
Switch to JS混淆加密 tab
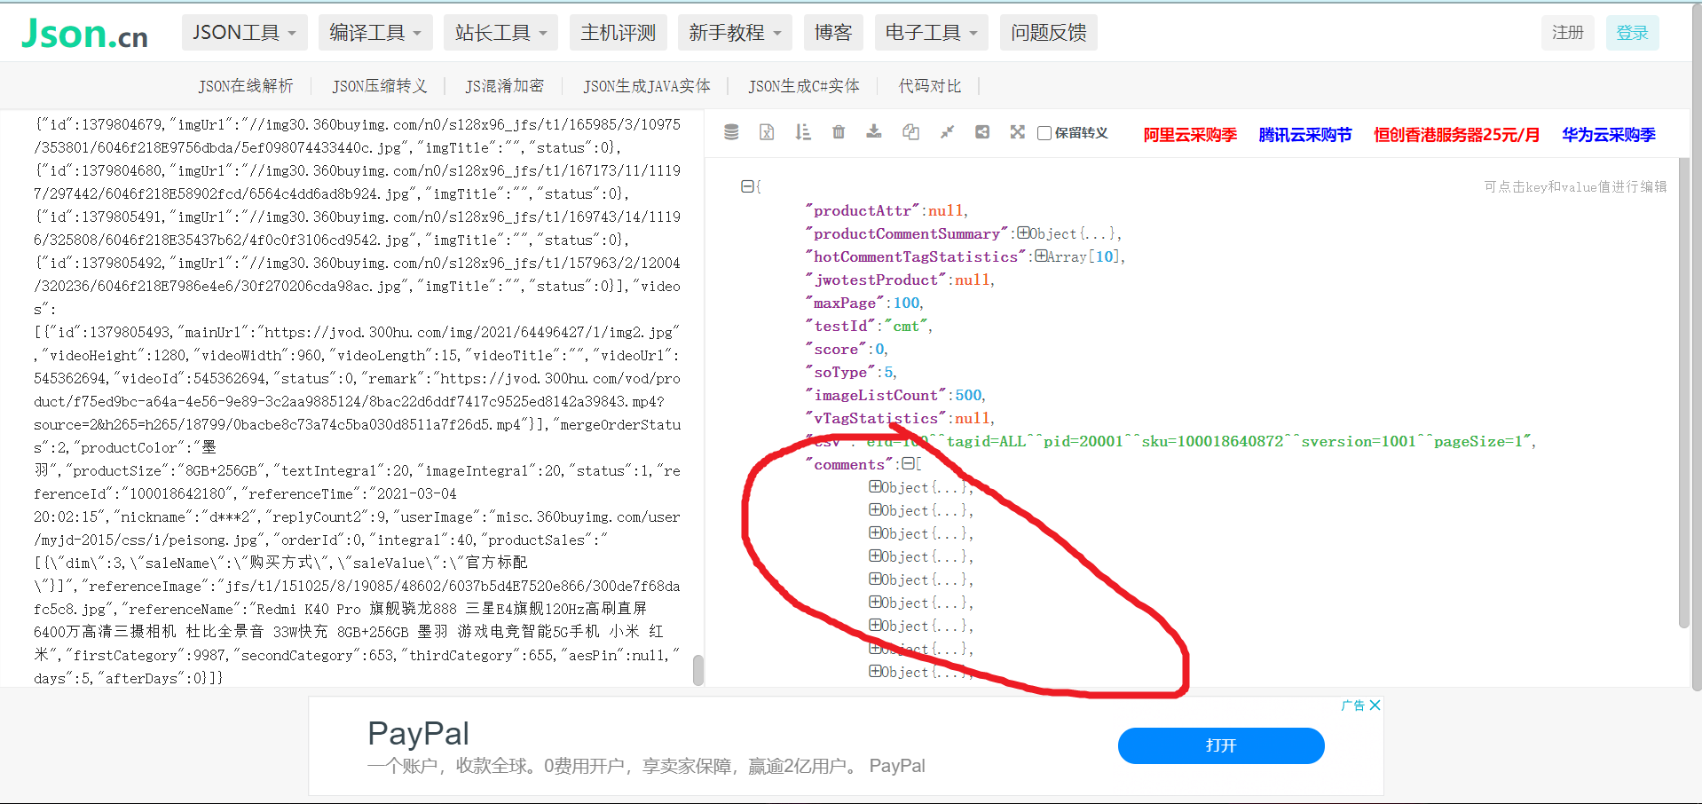[504, 86]
